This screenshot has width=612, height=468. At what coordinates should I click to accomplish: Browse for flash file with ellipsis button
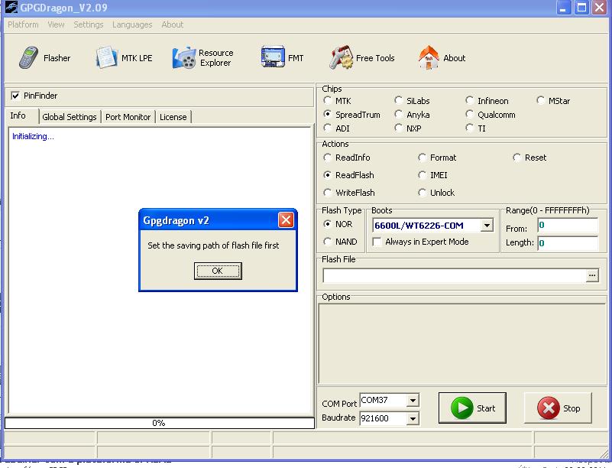click(592, 276)
